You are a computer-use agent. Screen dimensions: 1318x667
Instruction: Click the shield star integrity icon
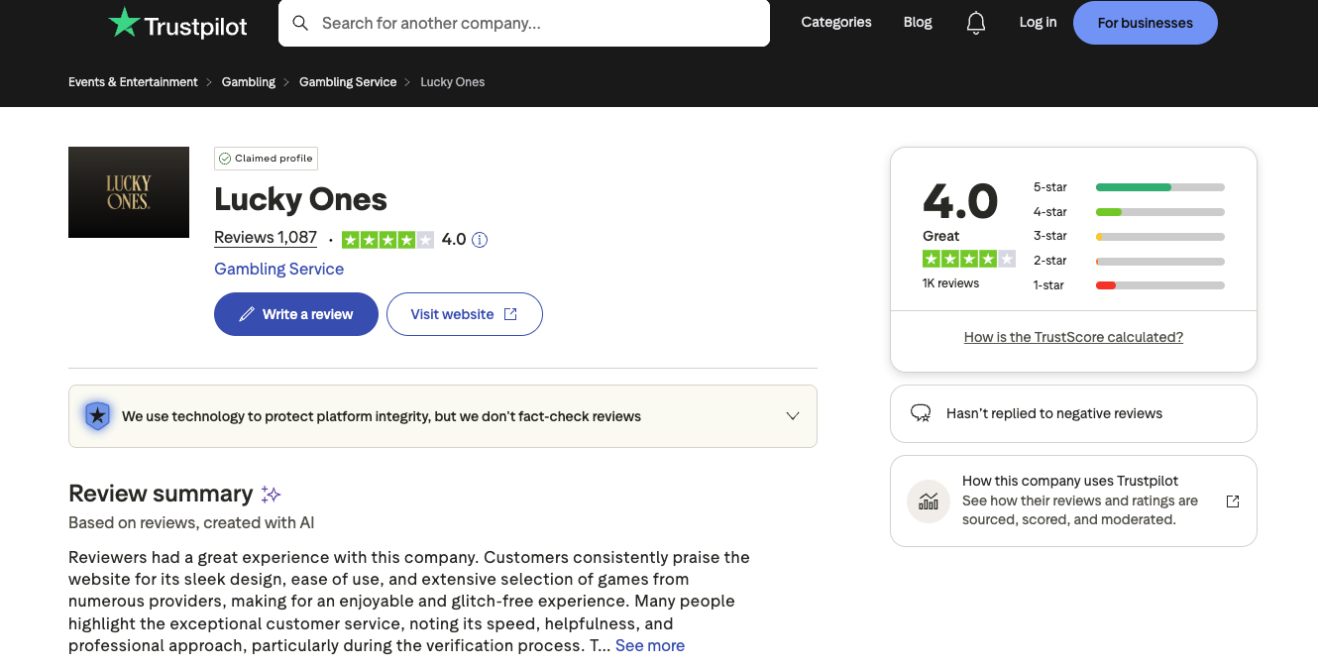click(97, 416)
